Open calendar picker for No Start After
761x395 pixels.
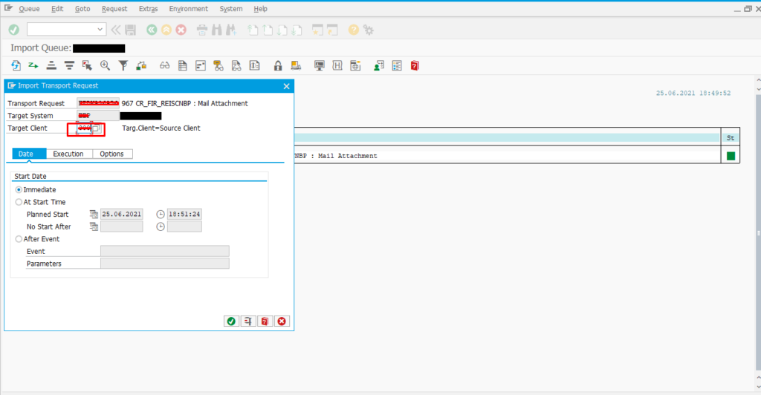click(x=94, y=226)
